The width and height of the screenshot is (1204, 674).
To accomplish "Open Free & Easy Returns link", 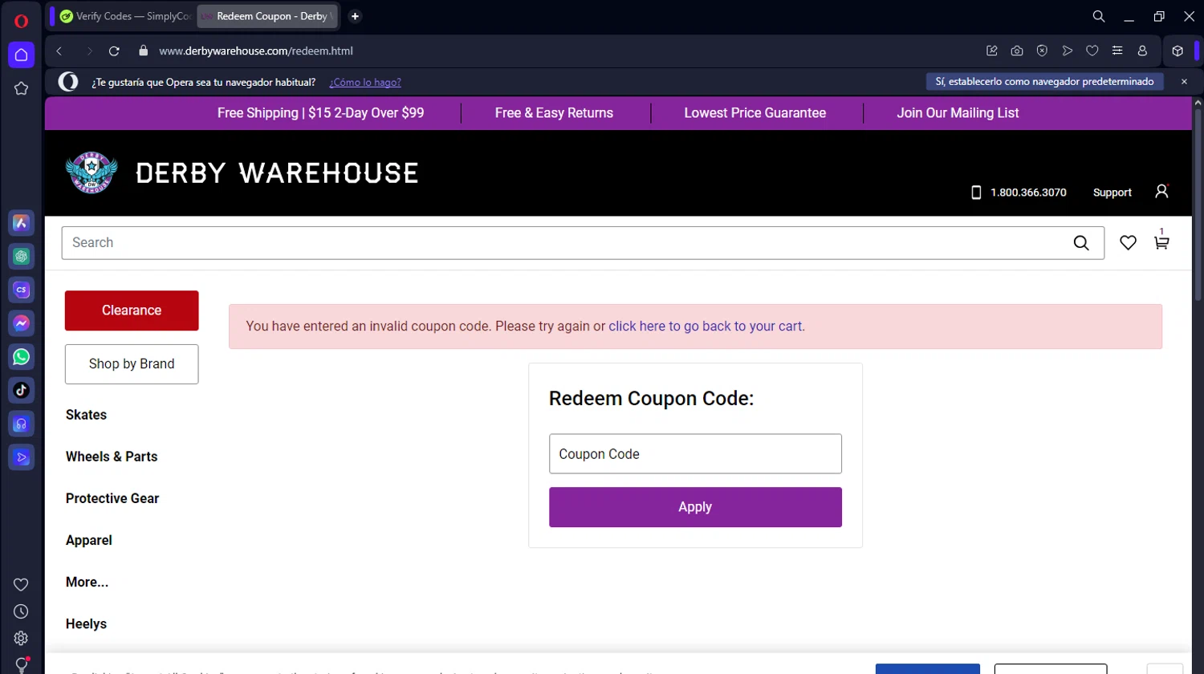I will tap(554, 113).
